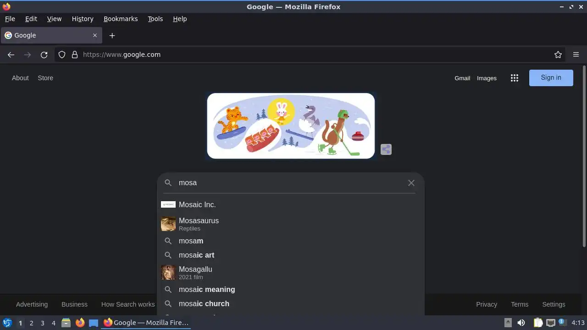Open the Gmail link
The image size is (587, 330).
[x=462, y=78]
